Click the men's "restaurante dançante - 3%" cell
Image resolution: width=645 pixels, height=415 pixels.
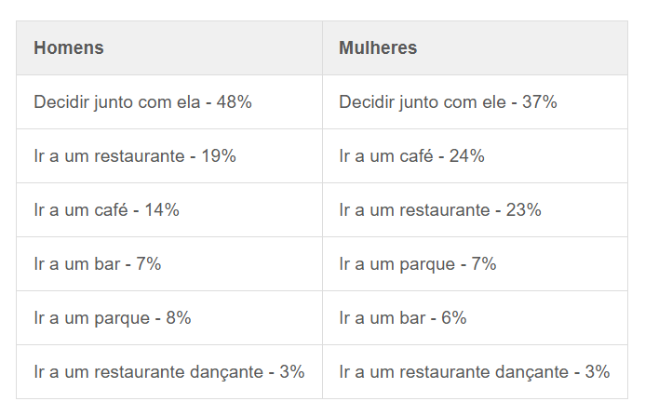click(x=169, y=372)
